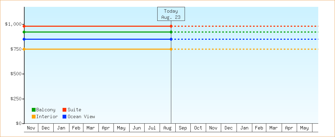Click the orange Interior data point at today
This screenshot has width=335, height=137.
[171, 49]
